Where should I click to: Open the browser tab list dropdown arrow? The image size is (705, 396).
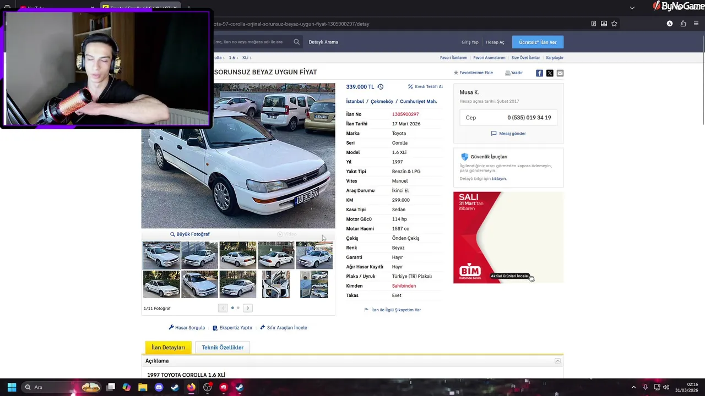coord(632,8)
